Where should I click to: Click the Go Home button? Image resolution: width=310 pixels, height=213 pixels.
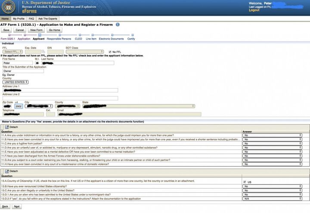coord(55,30)
